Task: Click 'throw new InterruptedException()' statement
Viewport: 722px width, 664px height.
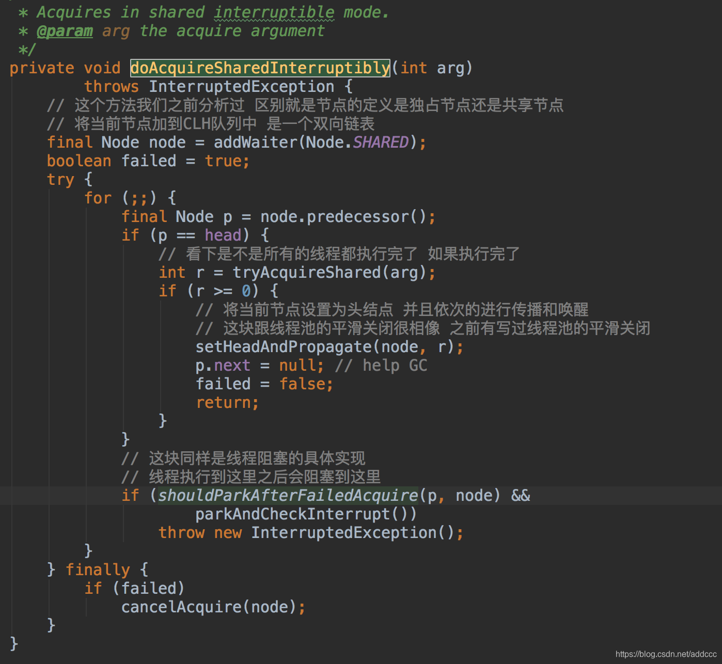Action: [x=311, y=532]
